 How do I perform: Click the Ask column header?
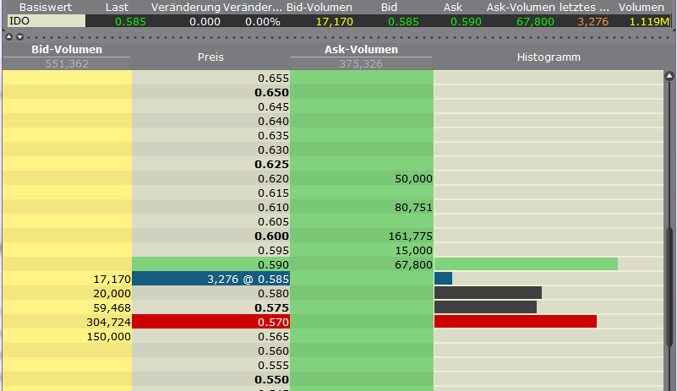coord(452,8)
